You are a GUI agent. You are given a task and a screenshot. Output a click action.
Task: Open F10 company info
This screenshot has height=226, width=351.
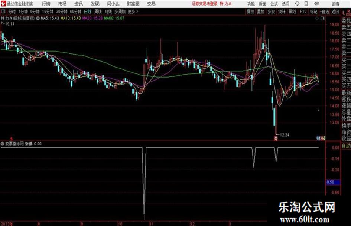point(303,12)
